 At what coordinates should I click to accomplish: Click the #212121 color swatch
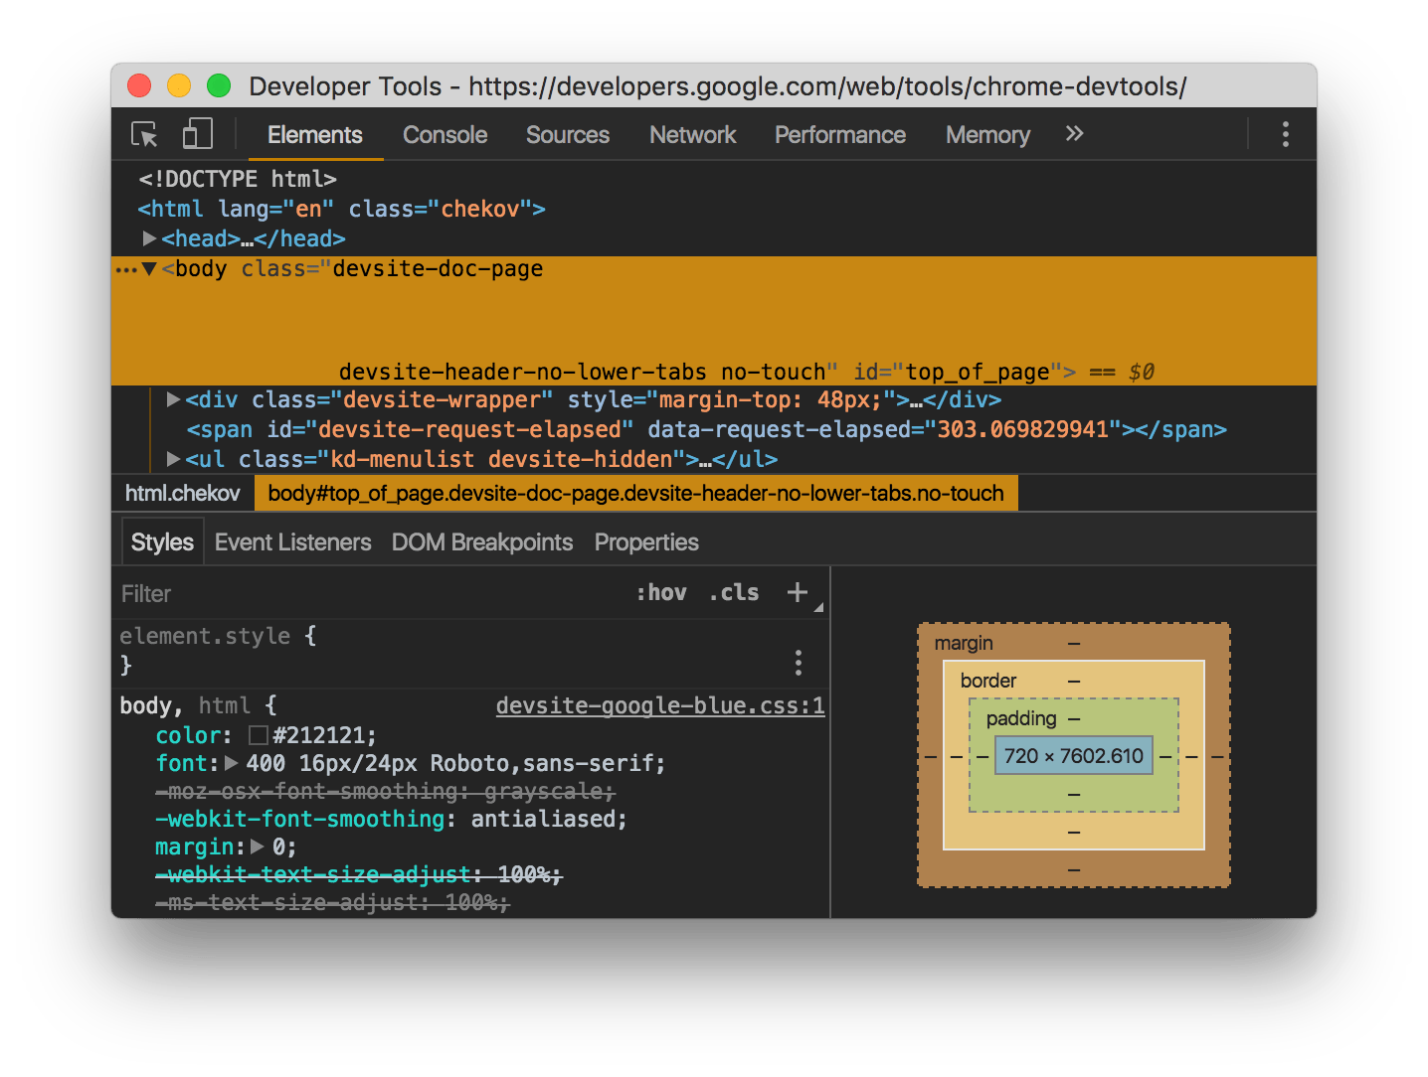tap(258, 734)
